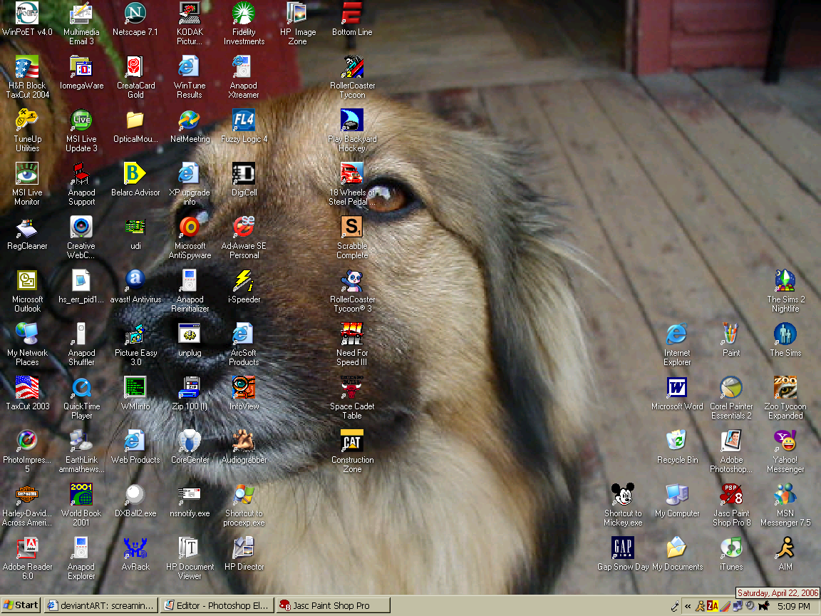Switch to deviantART taskbar window
821x616 pixels.
[100, 605]
